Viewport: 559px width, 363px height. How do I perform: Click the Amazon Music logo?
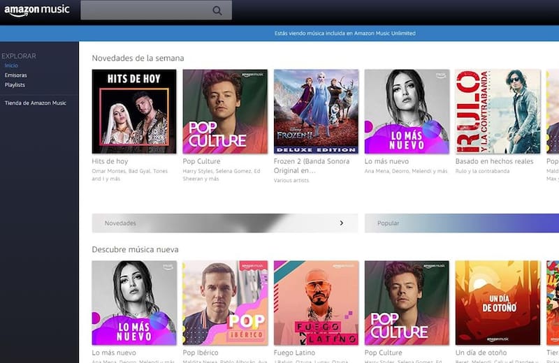(36, 10)
